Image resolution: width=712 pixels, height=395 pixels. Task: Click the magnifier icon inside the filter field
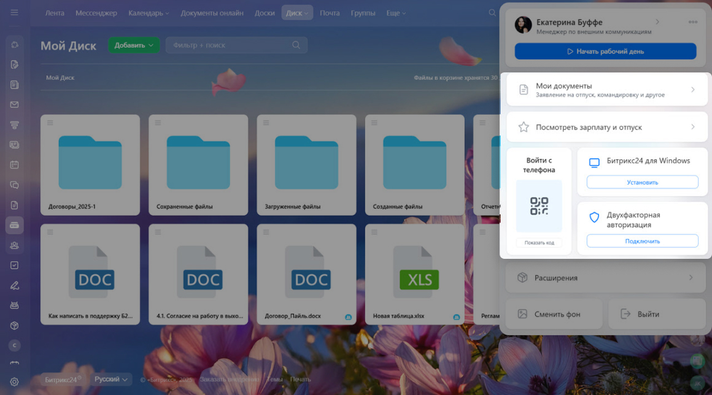[296, 45]
